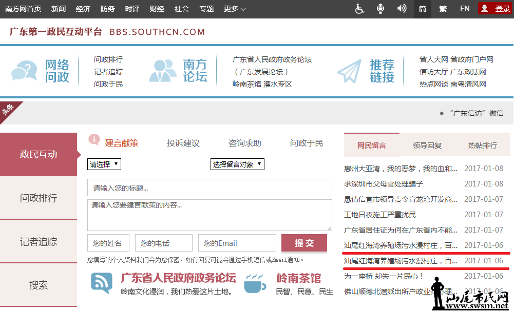This screenshot has width=514, height=313.
Task: Click the microphone voice icon
Action: pyautogui.click(x=380, y=9)
